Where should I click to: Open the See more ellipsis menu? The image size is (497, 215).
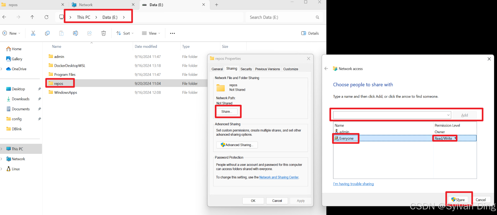[172, 33]
